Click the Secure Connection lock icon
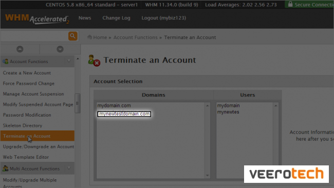The image size is (334, 188). point(290,4)
